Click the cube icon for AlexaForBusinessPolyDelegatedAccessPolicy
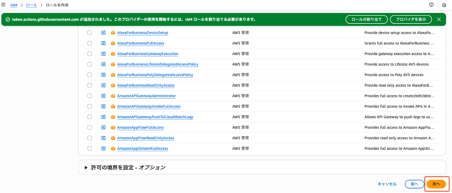The width and height of the screenshot is (452, 193). (113, 75)
